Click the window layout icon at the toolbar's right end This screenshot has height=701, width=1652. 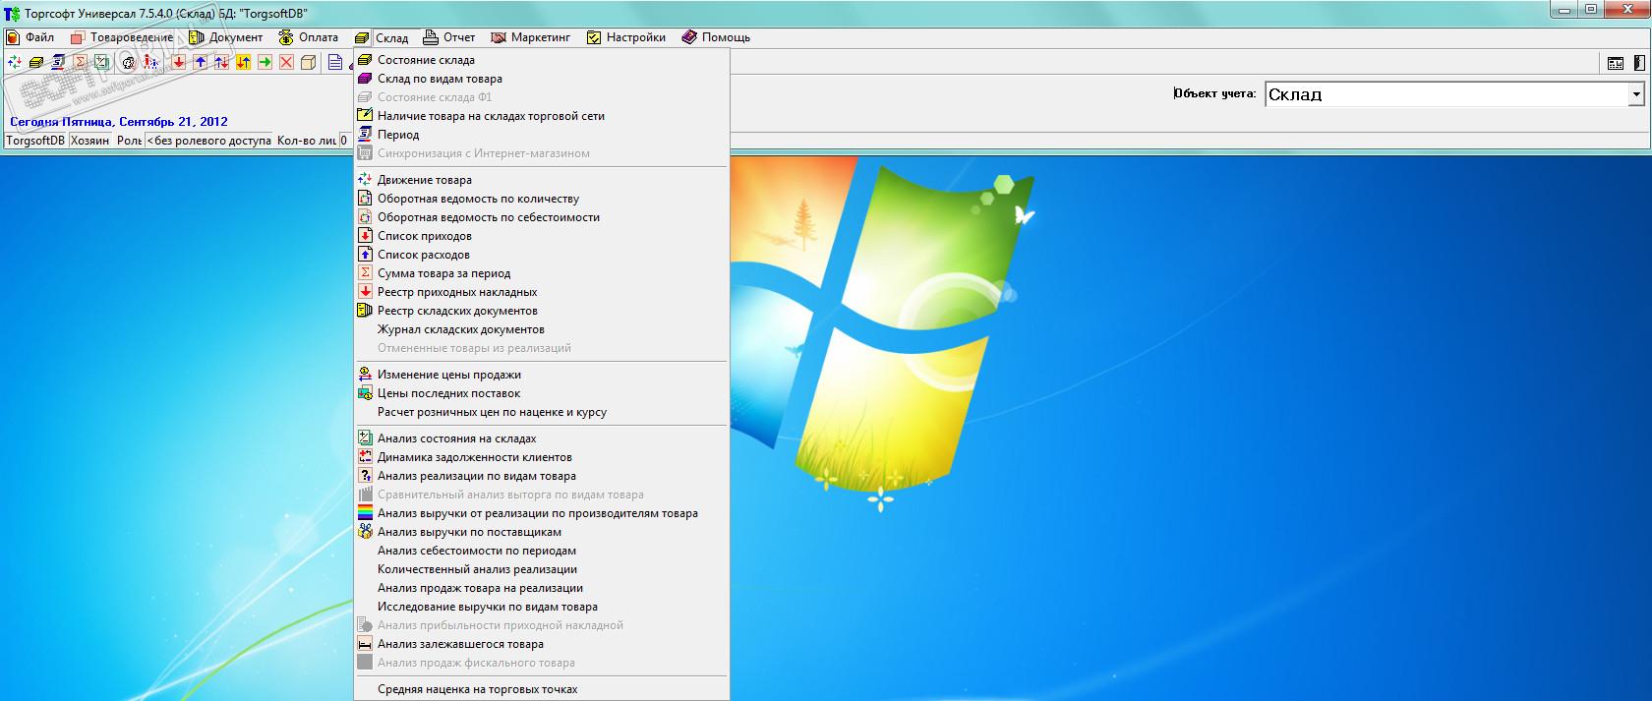[x=1615, y=63]
